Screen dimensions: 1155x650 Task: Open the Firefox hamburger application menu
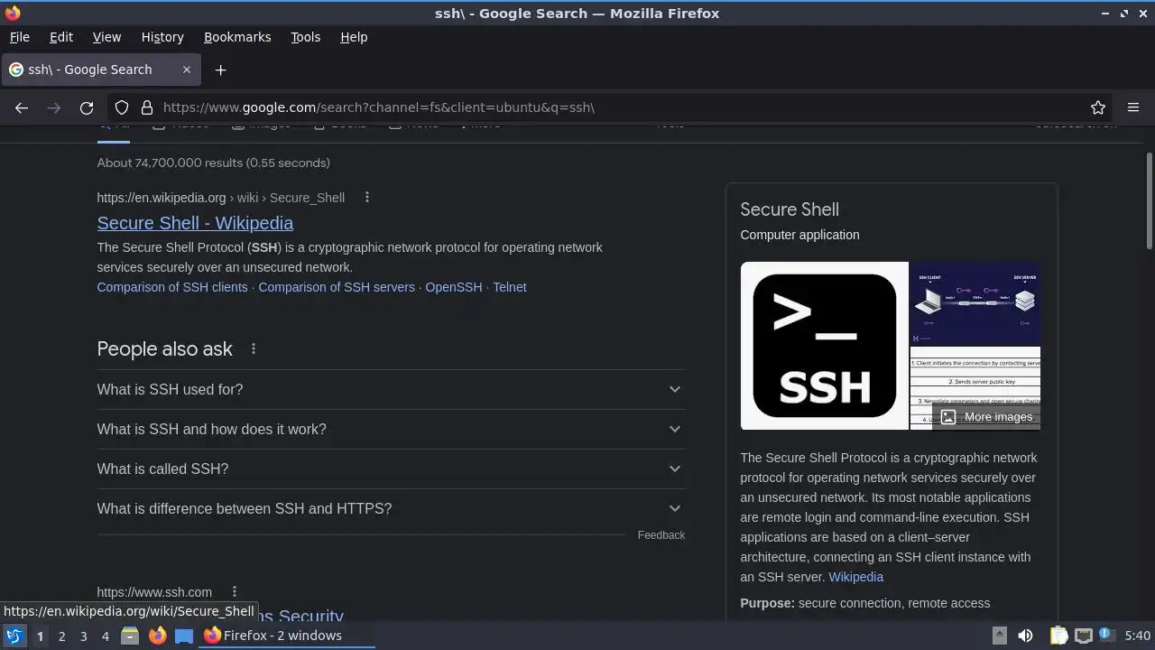1133,107
